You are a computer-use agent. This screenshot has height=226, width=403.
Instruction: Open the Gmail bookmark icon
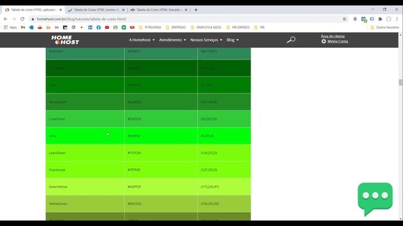coord(23,27)
